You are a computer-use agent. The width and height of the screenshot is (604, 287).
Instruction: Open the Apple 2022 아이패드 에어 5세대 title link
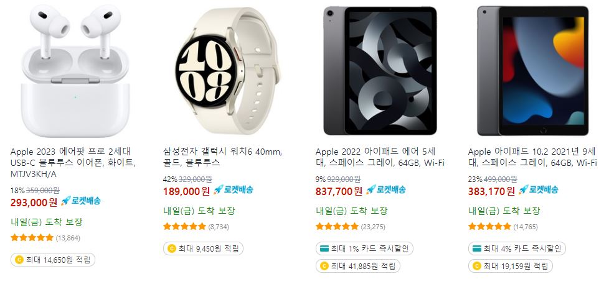click(x=380, y=157)
